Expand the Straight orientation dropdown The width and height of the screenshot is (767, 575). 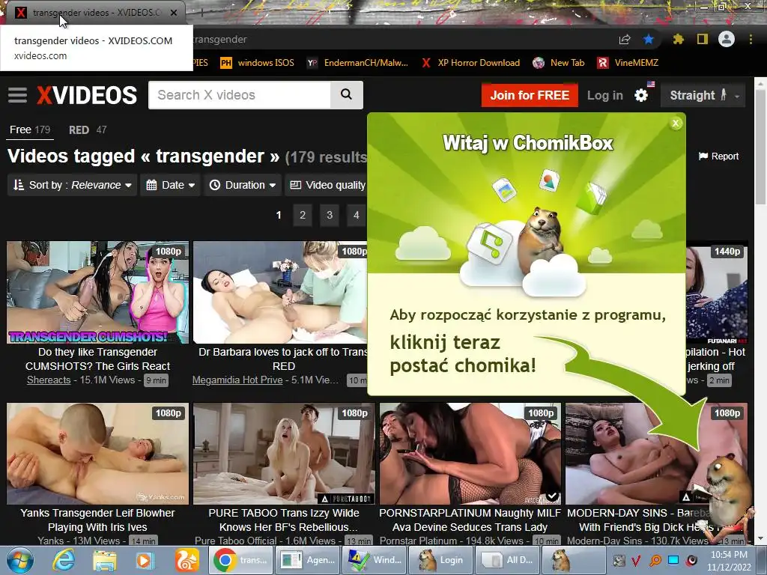[703, 95]
